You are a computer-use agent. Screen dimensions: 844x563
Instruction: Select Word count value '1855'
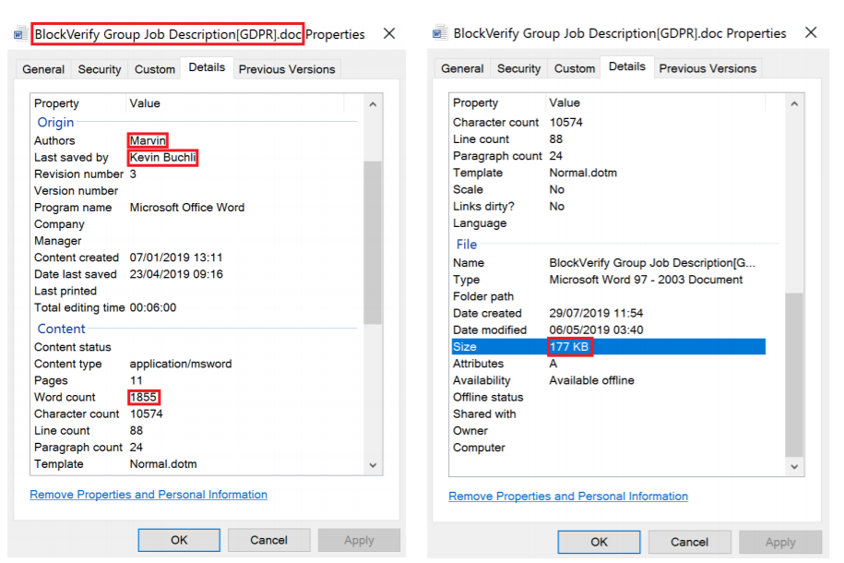pos(144,397)
